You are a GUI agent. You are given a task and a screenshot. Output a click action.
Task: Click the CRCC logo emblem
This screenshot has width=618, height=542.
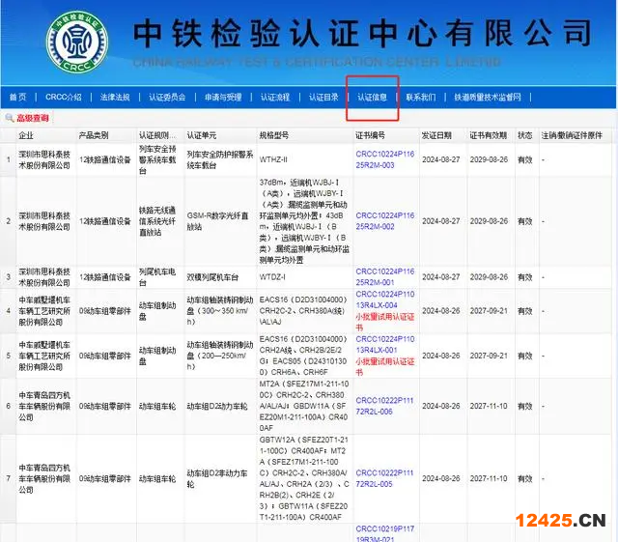coord(77,43)
